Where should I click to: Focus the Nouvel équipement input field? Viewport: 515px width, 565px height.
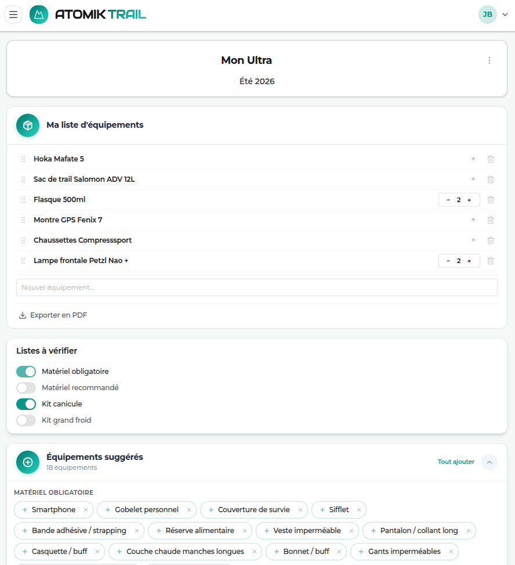click(x=256, y=287)
